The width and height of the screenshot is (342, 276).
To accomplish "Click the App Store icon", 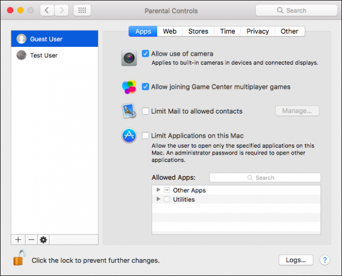I will click(129, 136).
